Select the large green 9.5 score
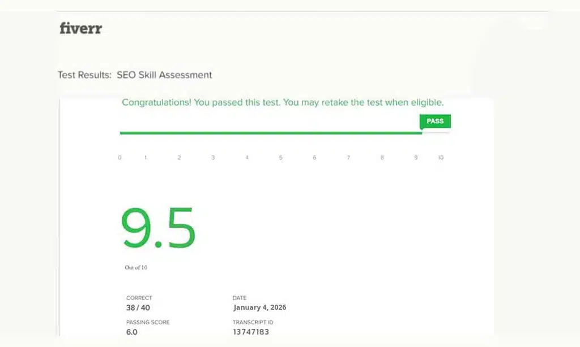580x347 pixels. coord(157,227)
